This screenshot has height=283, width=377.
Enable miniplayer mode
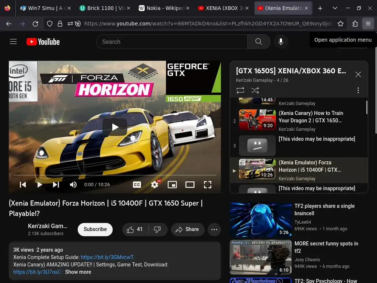point(172,185)
